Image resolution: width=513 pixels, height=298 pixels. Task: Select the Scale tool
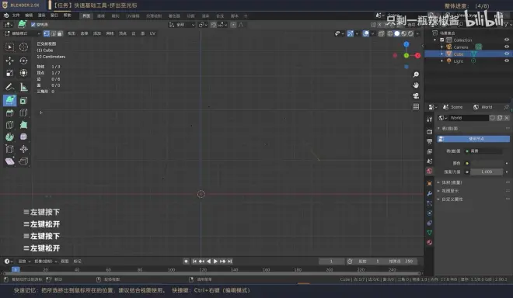coord(10,73)
